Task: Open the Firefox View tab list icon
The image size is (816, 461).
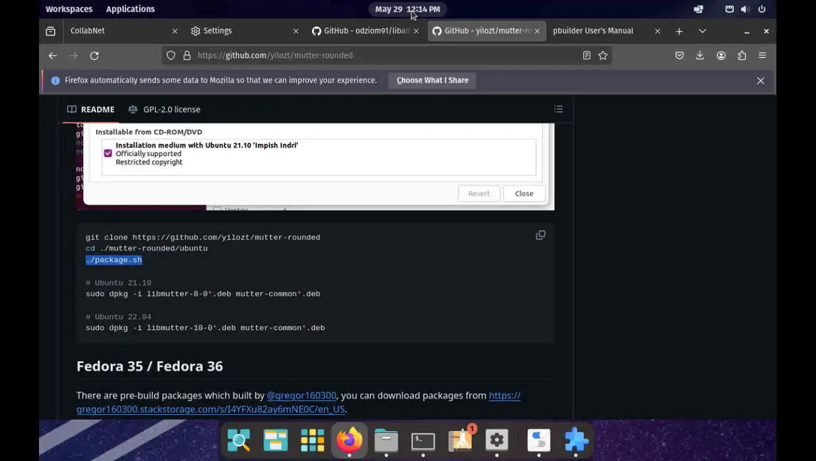Action: click(x=50, y=31)
